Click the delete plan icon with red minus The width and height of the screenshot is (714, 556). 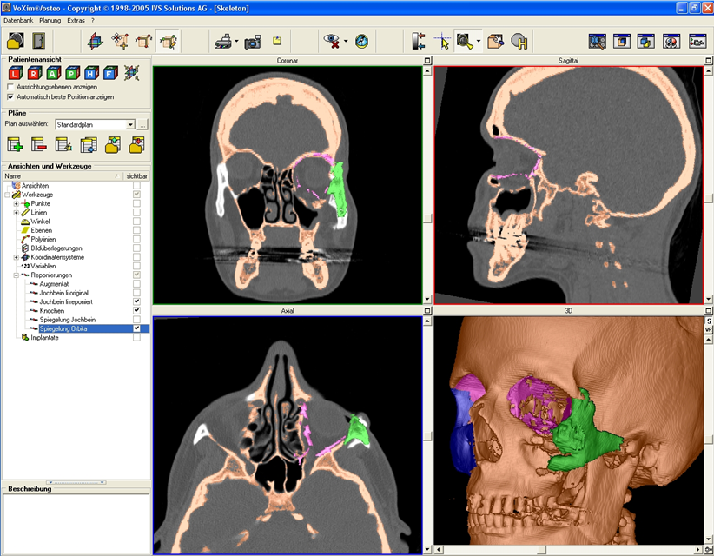tap(39, 145)
